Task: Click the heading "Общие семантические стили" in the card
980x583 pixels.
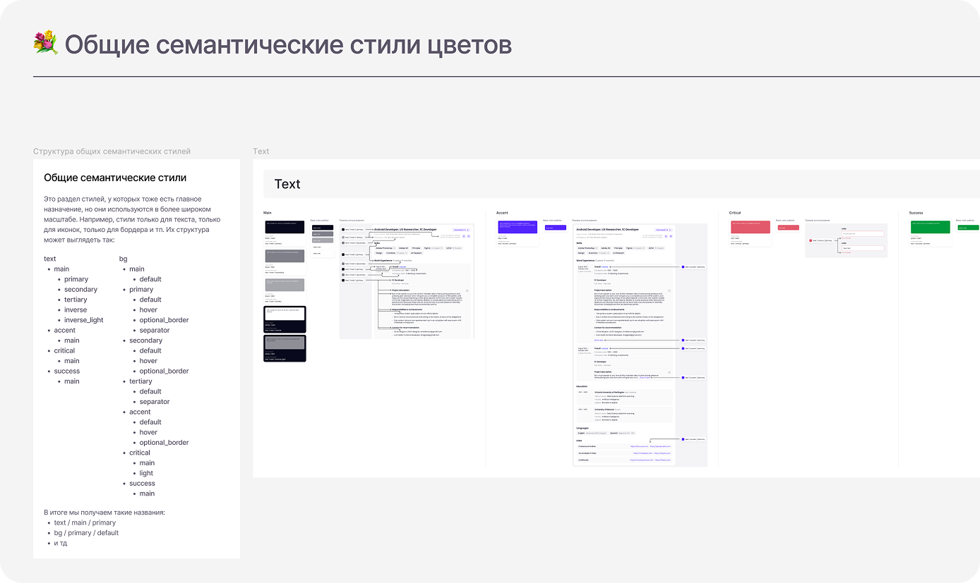Action: point(115,178)
